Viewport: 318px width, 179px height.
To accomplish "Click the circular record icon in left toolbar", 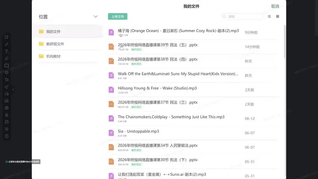I will coord(6,129).
